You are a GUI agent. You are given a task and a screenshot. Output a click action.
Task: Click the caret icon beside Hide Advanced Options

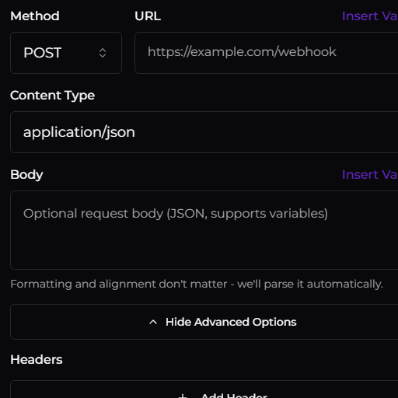click(153, 322)
